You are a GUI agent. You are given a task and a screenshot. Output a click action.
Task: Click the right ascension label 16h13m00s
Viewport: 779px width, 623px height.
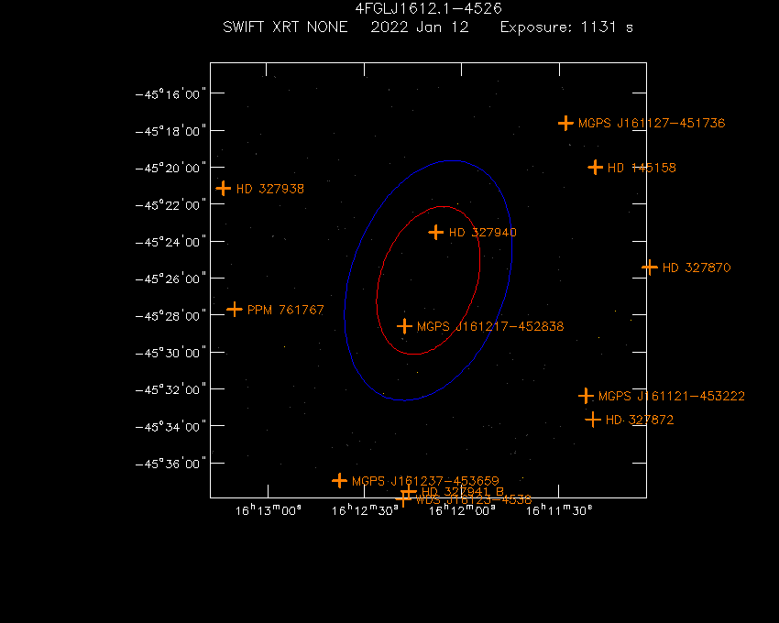coord(269,509)
